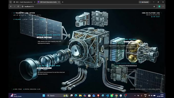Select the active ISRO Earth Observation Intelligence tab

point(48,2)
